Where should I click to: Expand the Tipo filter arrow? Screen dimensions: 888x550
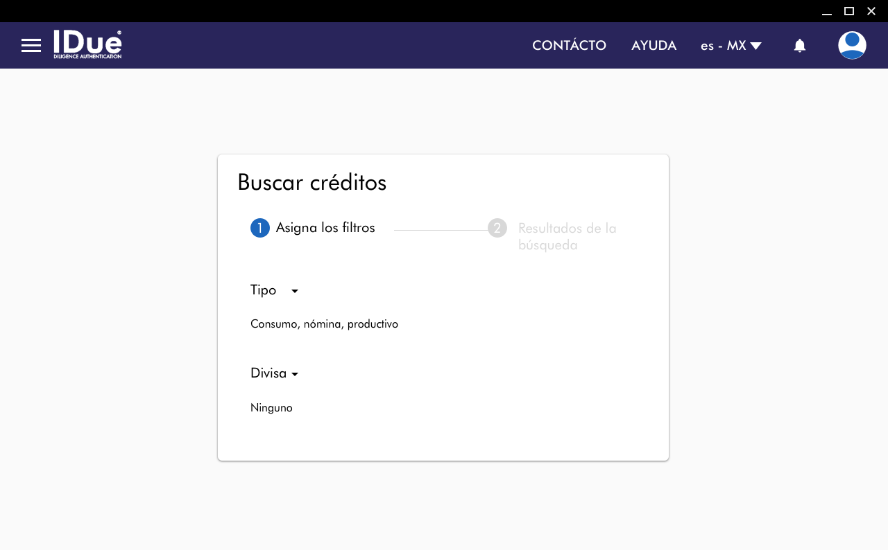coord(295,291)
